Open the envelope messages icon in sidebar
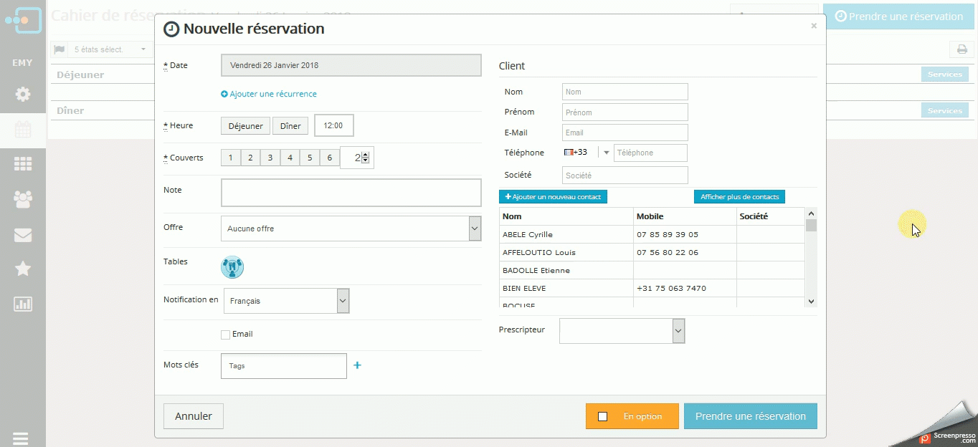Image resolution: width=978 pixels, height=447 pixels. pyautogui.click(x=23, y=234)
